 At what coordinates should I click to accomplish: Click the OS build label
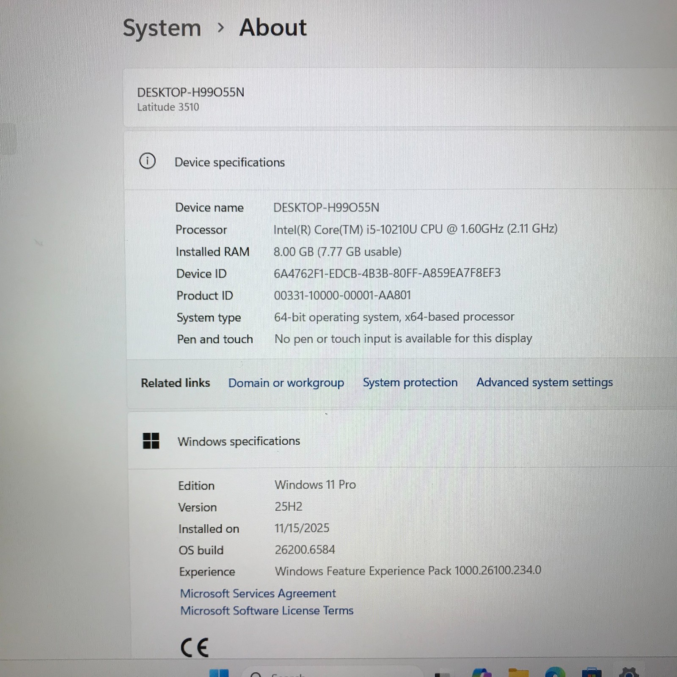click(x=201, y=550)
